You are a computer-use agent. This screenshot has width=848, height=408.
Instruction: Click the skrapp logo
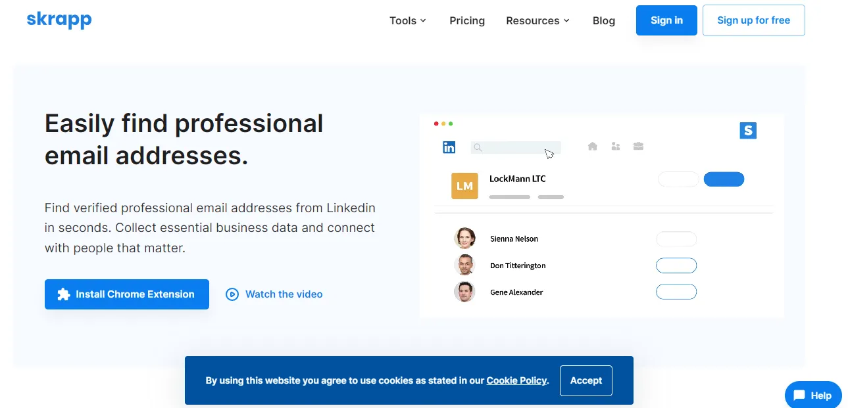click(59, 20)
